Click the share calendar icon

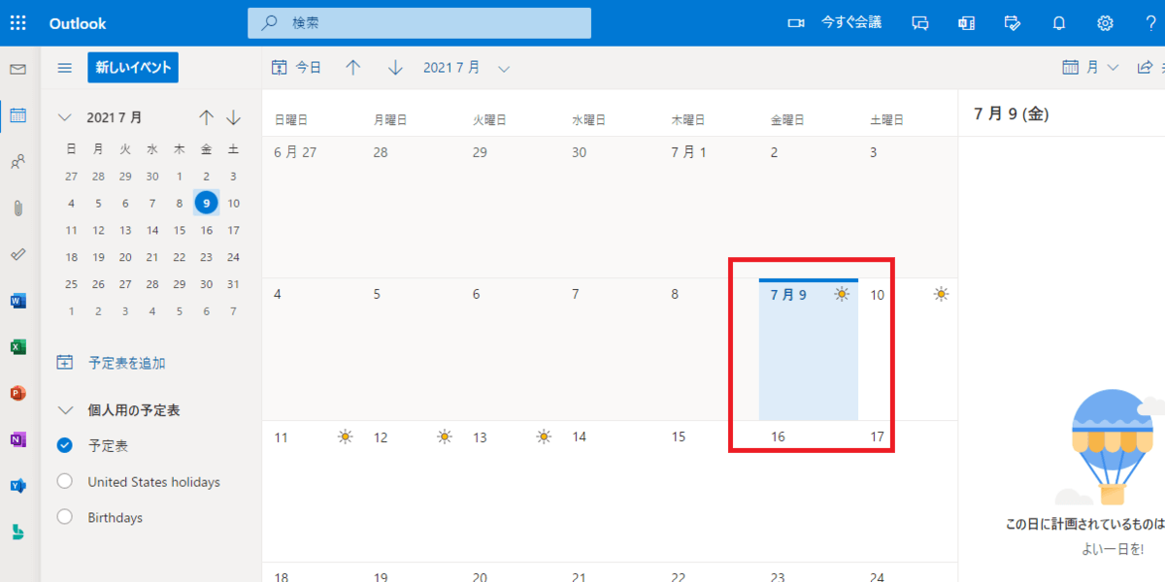click(x=1146, y=68)
